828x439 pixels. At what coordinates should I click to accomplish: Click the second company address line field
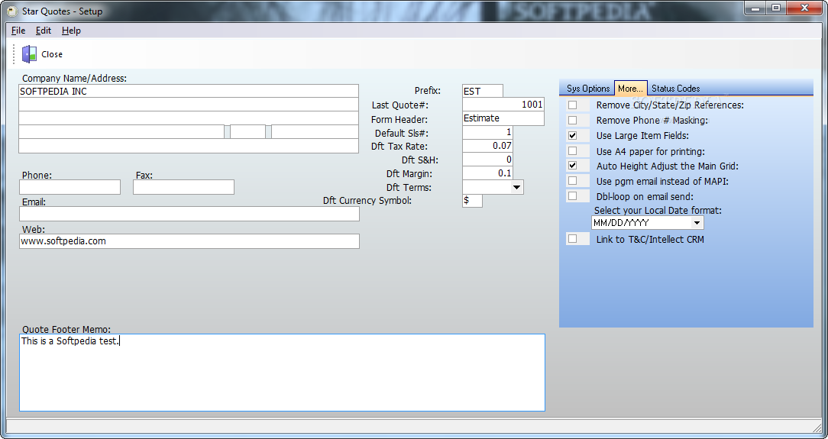189,105
